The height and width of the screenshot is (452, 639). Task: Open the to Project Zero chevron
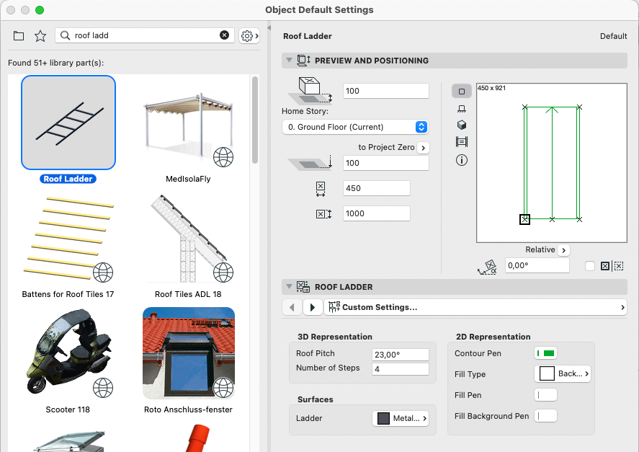(424, 148)
